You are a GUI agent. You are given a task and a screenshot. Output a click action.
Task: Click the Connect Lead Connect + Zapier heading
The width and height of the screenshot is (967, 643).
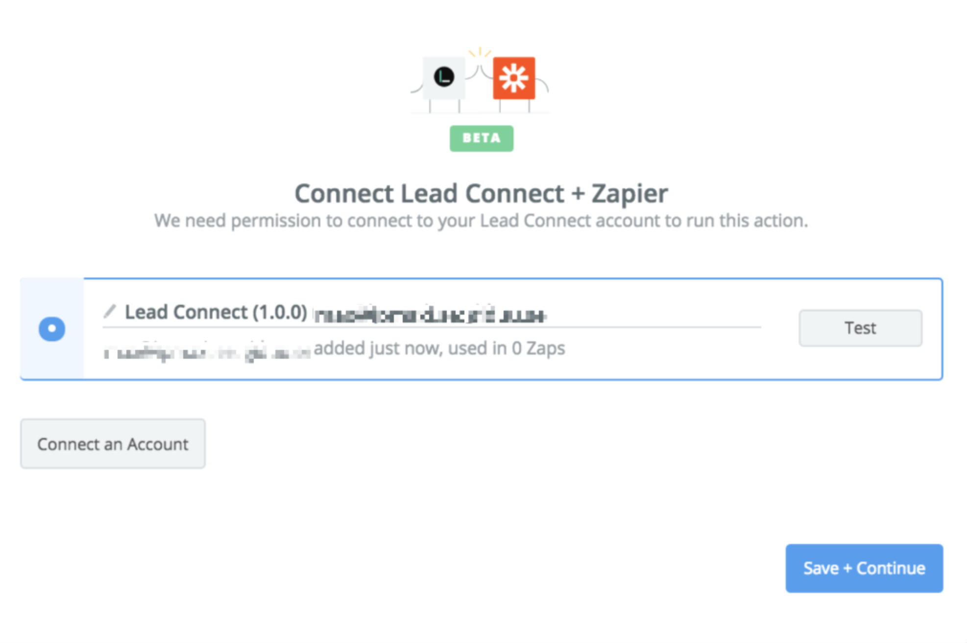(x=481, y=193)
